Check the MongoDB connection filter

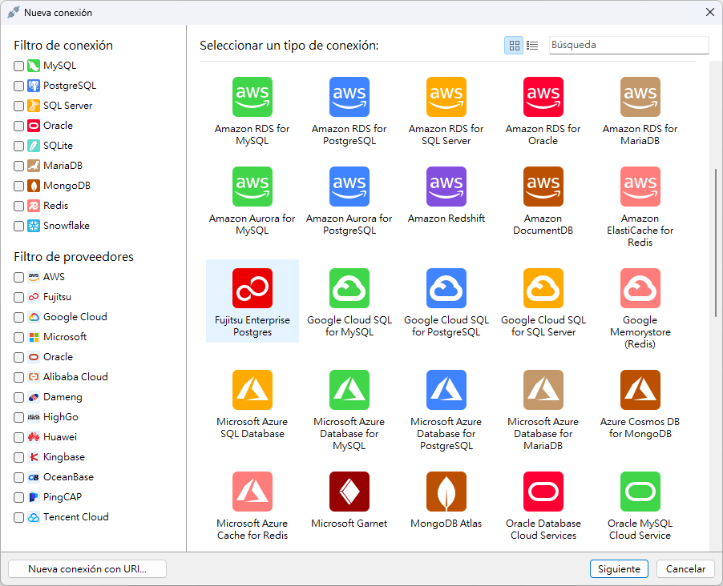19,186
